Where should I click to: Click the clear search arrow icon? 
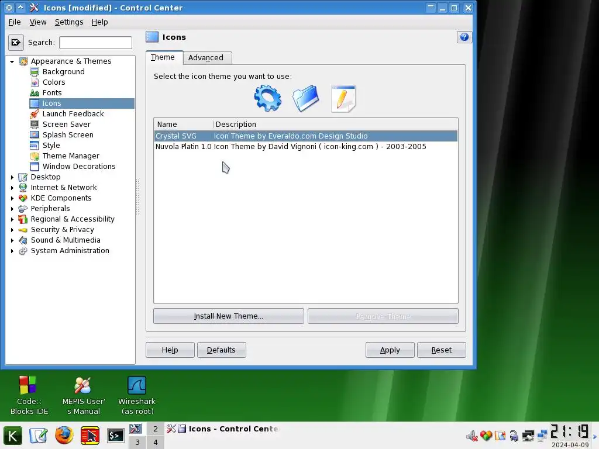pyautogui.click(x=16, y=42)
